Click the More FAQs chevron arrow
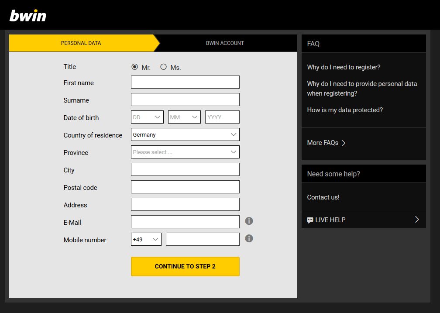 pyautogui.click(x=344, y=143)
